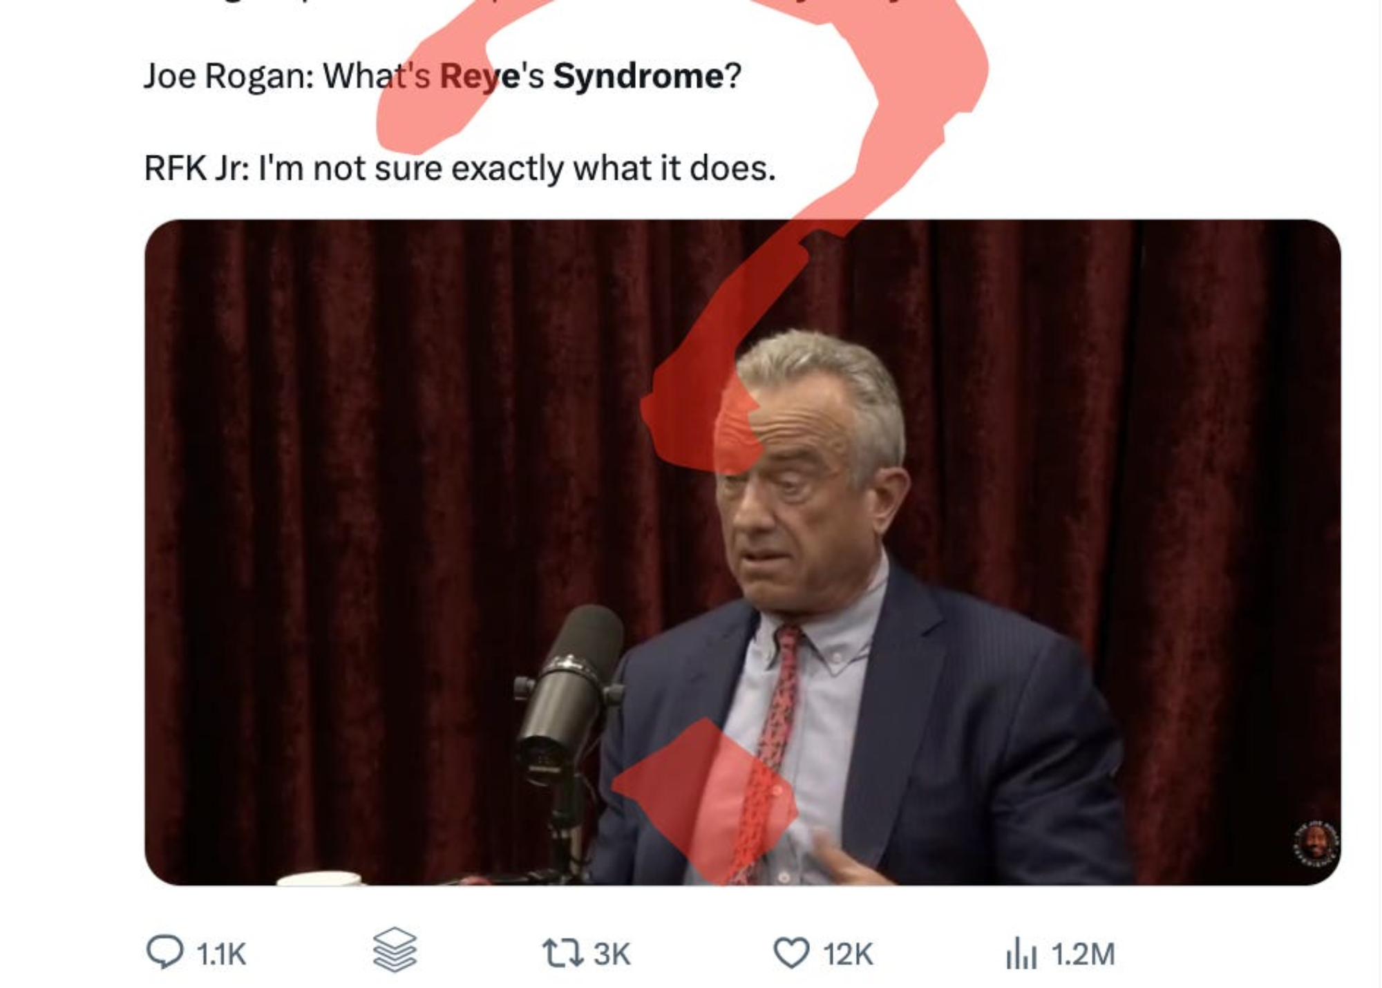This screenshot has width=1382, height=988.
Task: Like the tweet with heart icon
Action: tap(791, 953)
